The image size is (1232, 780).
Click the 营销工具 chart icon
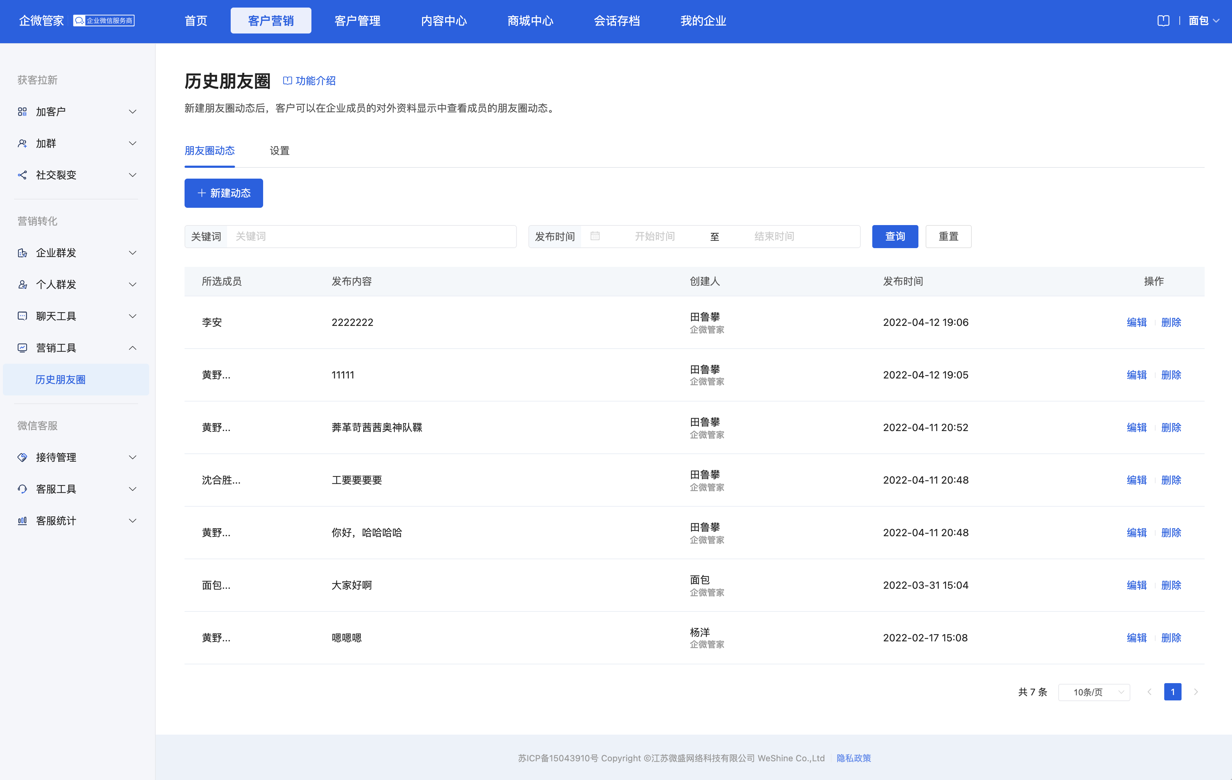22,348
